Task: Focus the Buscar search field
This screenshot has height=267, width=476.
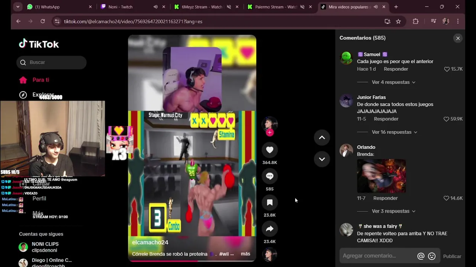Action: tap(51, 62)
